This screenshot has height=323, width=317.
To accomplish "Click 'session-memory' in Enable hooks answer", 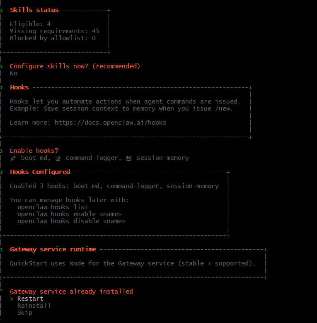I will (163, 158).
